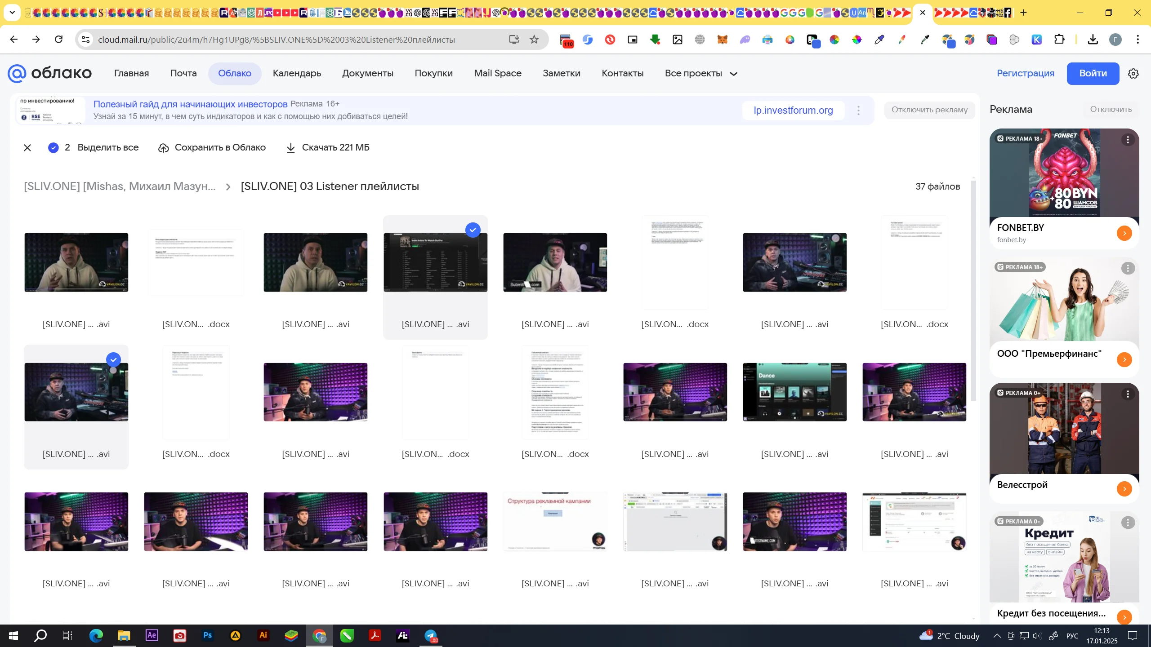Click the Войти button
The width and height of the screenshot is (1151, 647).
(1093, 74)
